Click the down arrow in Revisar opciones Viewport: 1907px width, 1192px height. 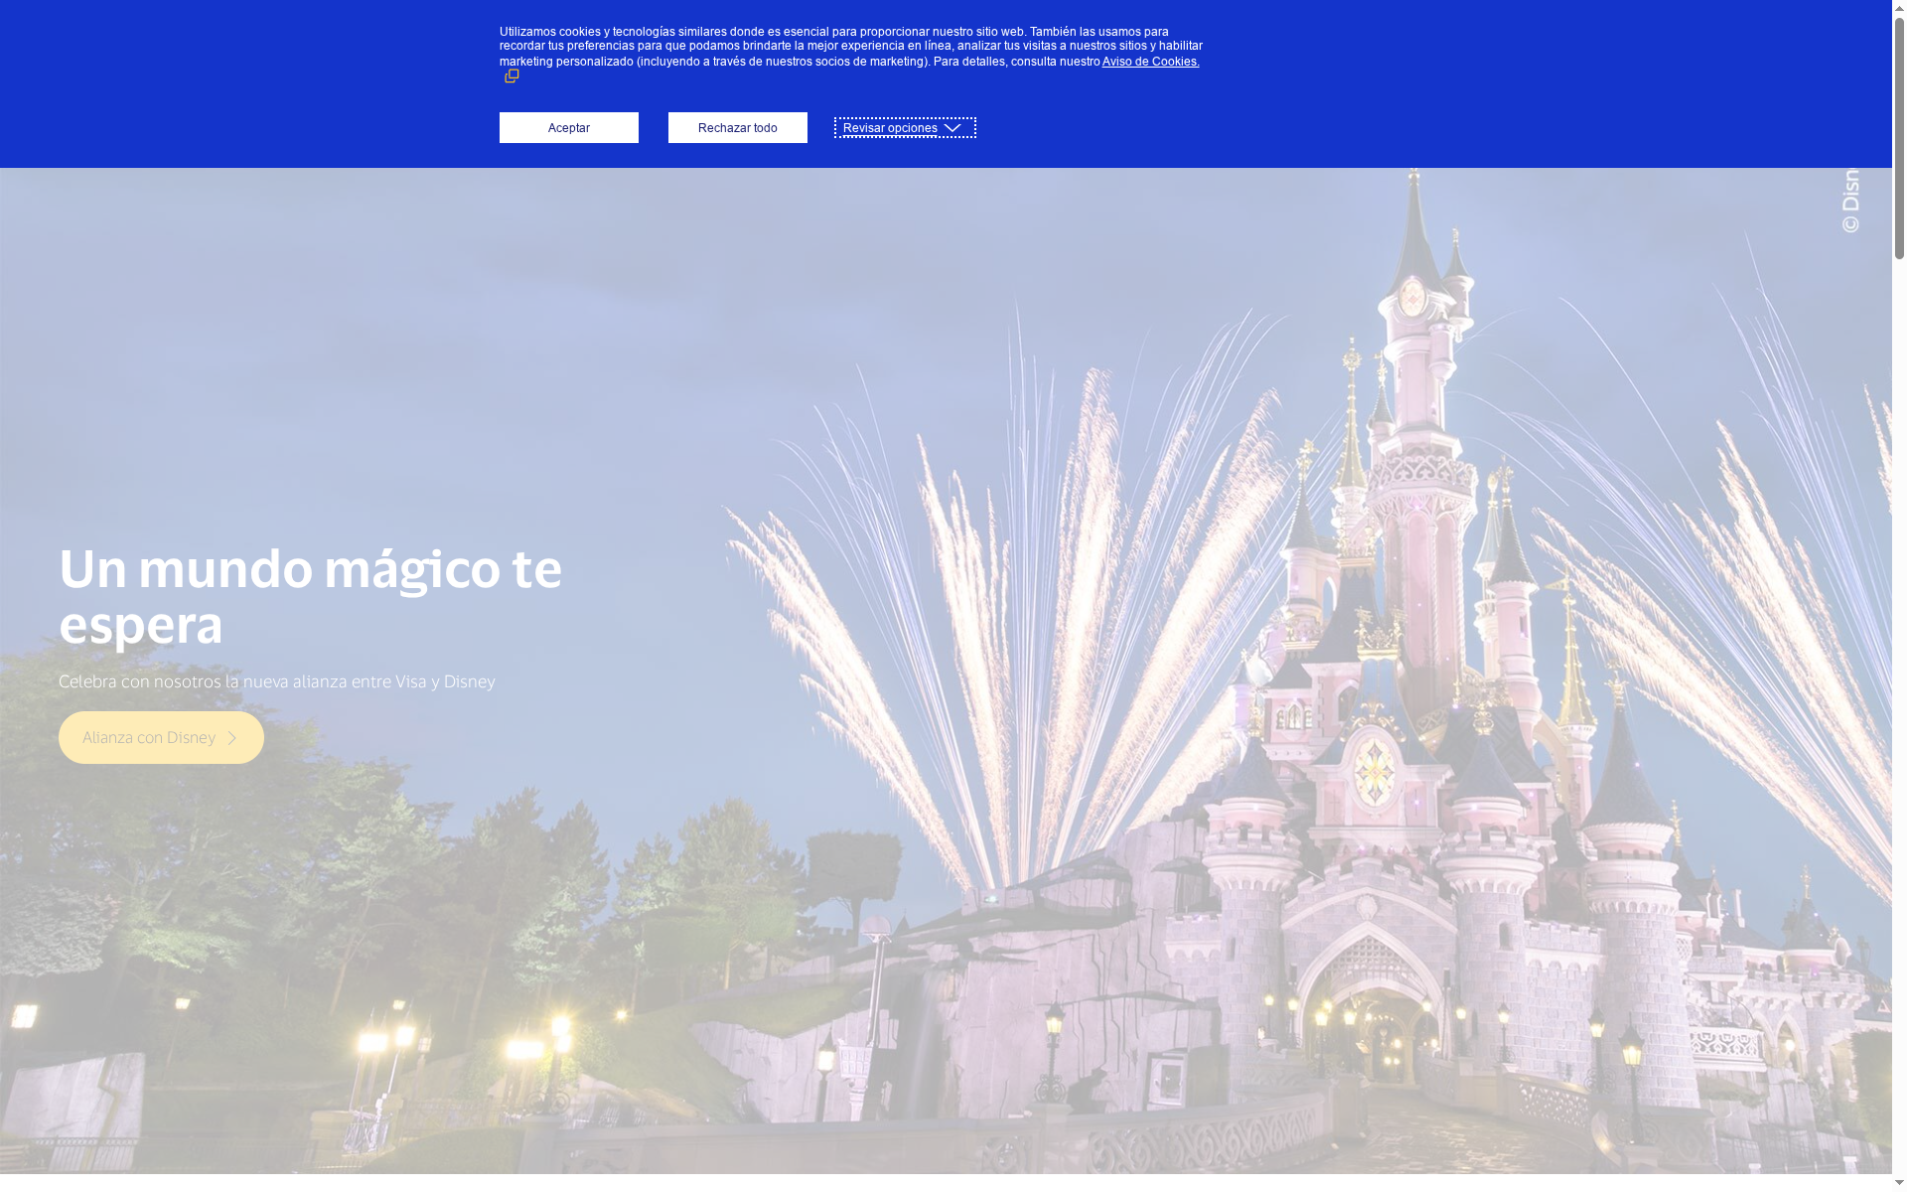tap(953, 128)
